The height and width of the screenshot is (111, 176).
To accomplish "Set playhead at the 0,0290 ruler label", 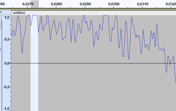I will coord(85,4).
